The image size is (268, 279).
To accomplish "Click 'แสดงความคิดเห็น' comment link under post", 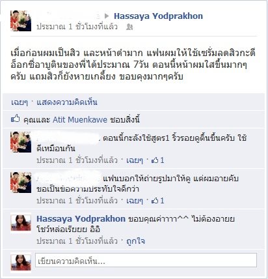I will click(67, 102).
